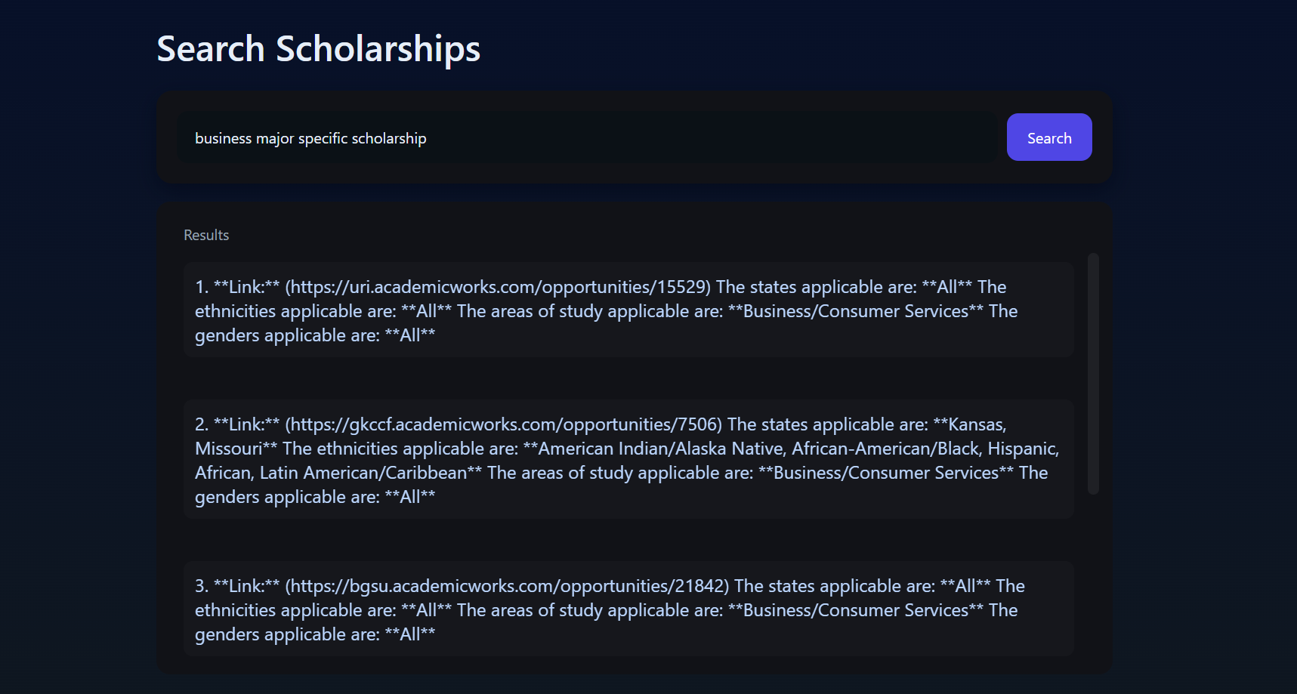Click the results list scrollbar thumb
This screenshot has width=1297, height=694.
(x=1093, y=373)
